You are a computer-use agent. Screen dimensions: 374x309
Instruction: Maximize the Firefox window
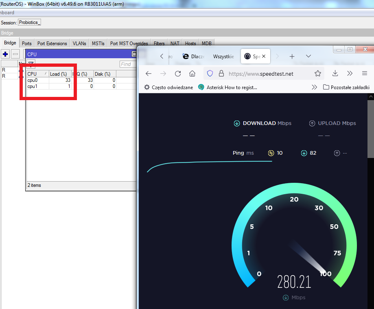[x=350, y=49]
